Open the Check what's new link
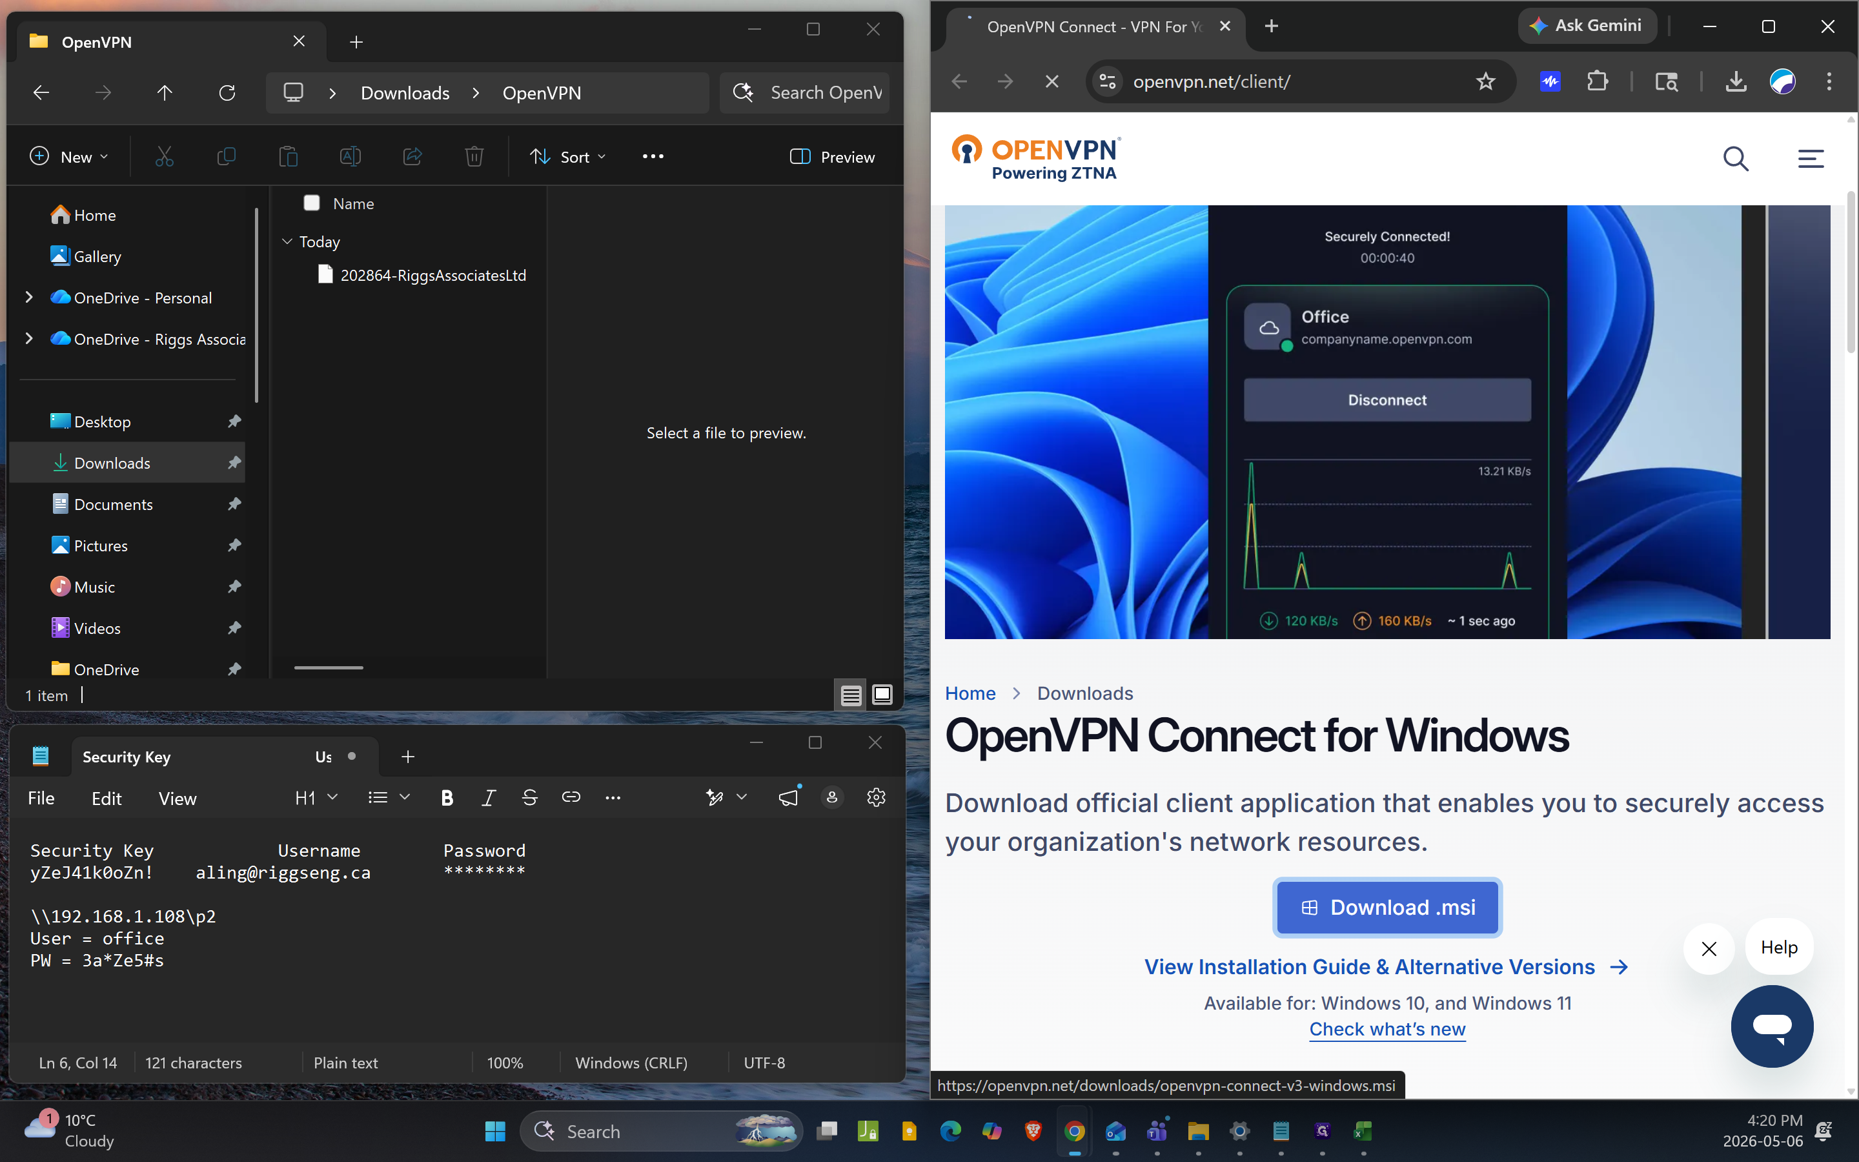Viewport: 1859px width, 1162px height. click(1387, 1029)
